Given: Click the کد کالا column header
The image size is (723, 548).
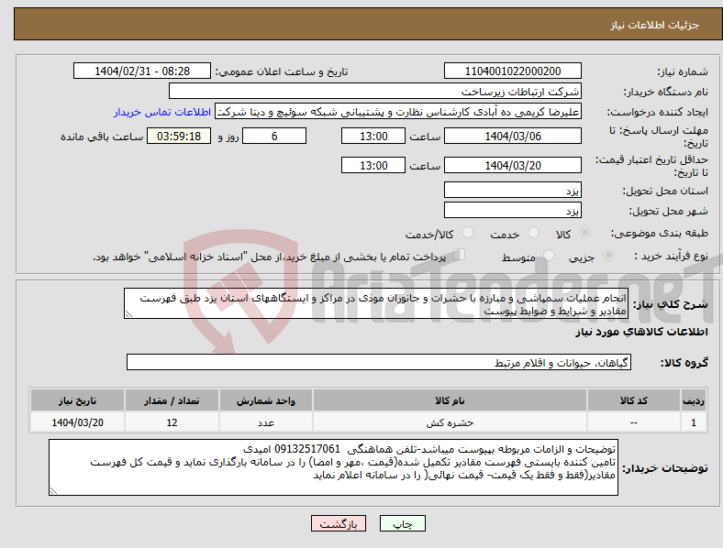Looking at the screenshot, I should coord(634,400).
